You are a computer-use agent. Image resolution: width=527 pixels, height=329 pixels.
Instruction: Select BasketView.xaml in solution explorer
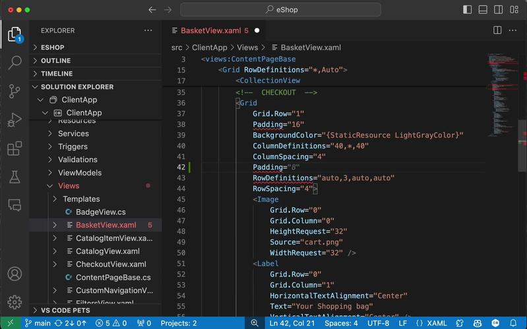(96, 225)
